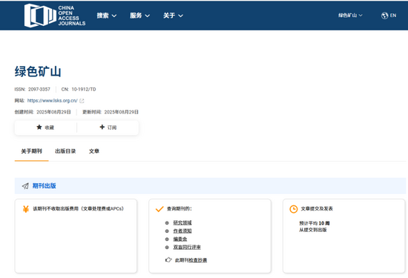The image size is (408, 278).
Task: Click the 查询期刊的 heading
Action: 180,208
